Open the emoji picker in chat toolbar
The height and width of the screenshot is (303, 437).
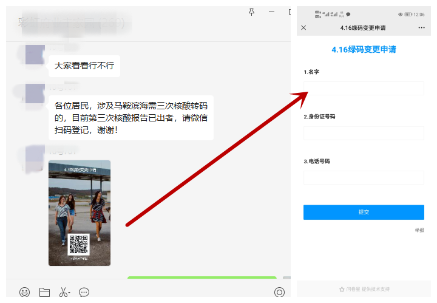tap(24, 292)
